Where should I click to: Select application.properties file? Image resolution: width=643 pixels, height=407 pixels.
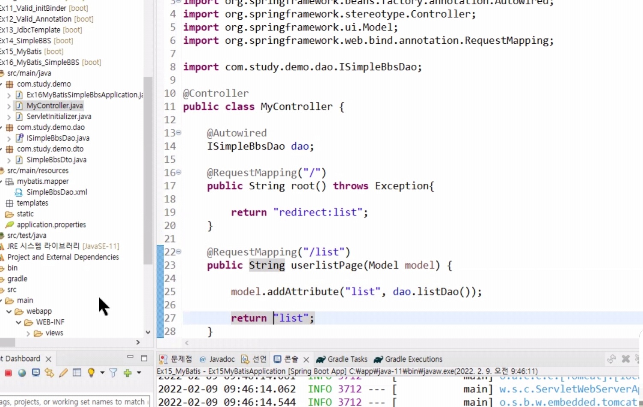51,224
